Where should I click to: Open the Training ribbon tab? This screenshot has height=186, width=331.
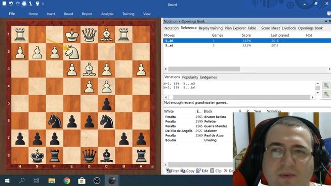pos(128,14)
